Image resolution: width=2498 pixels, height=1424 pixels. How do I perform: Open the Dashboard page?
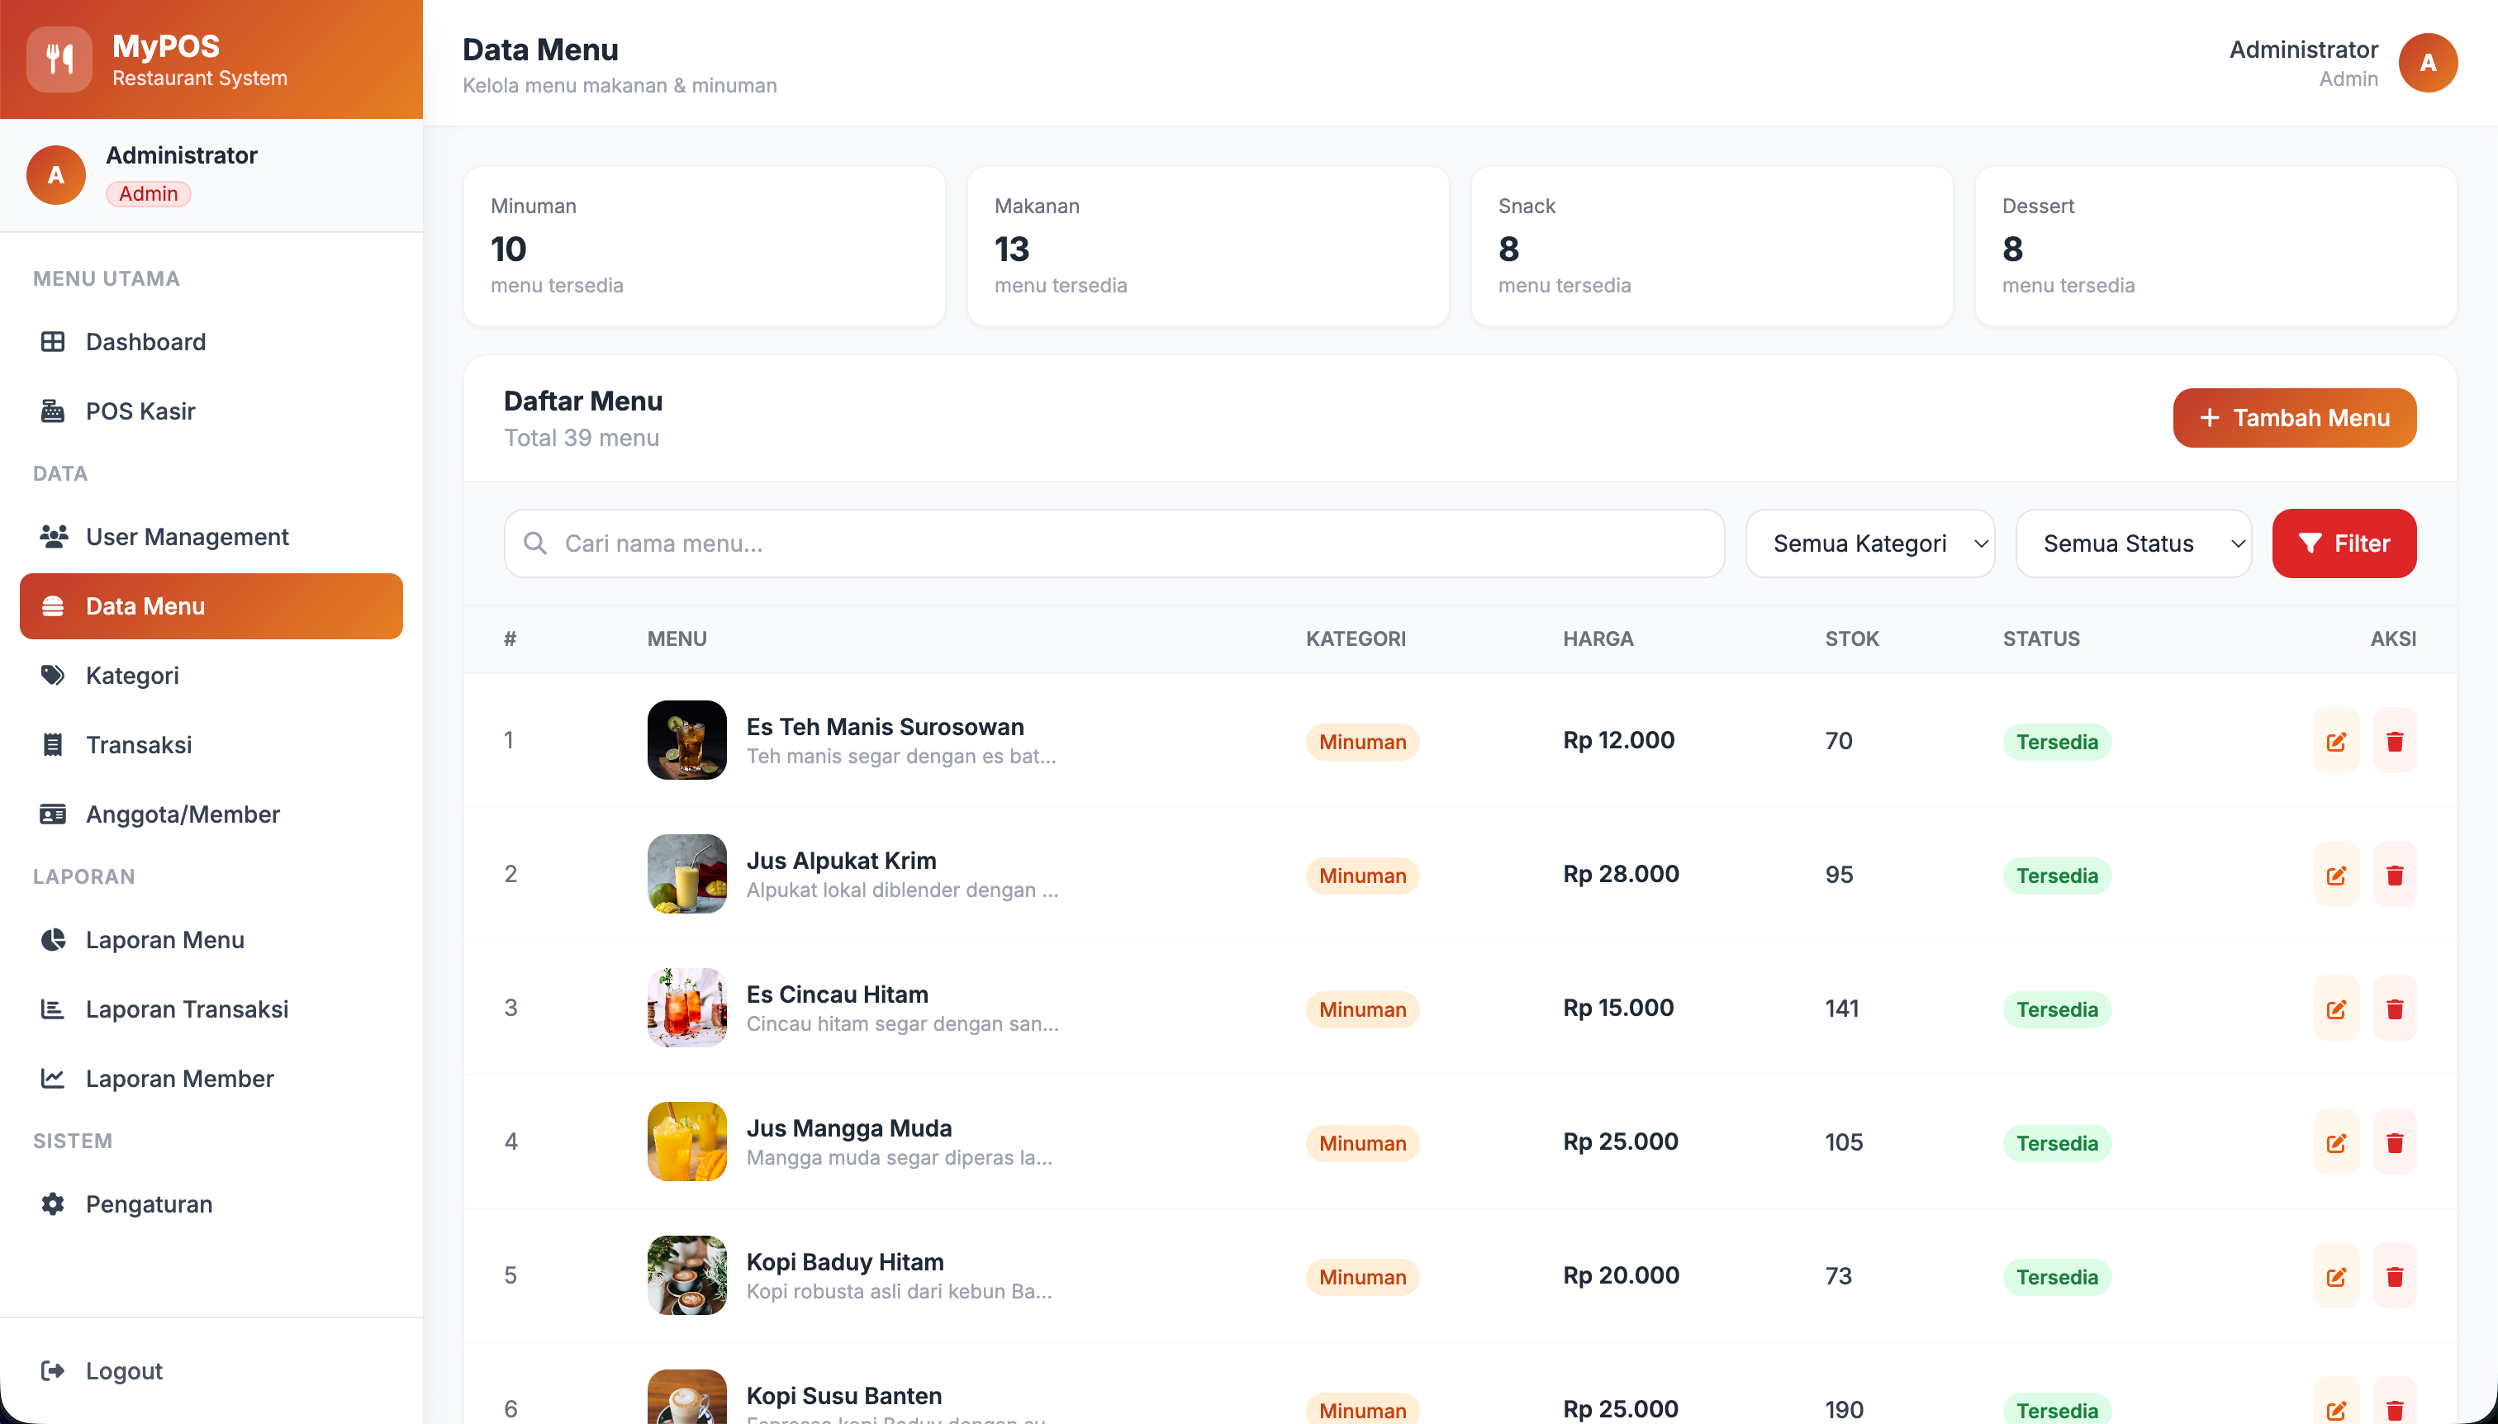[x=211, y=341]
